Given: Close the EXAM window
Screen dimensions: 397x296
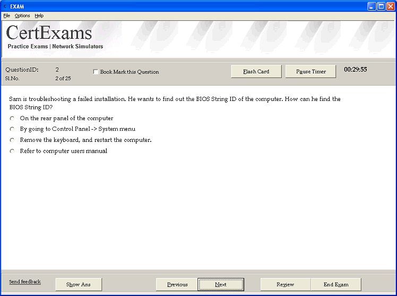Looking at the screenshot, I should click(391, 6).
